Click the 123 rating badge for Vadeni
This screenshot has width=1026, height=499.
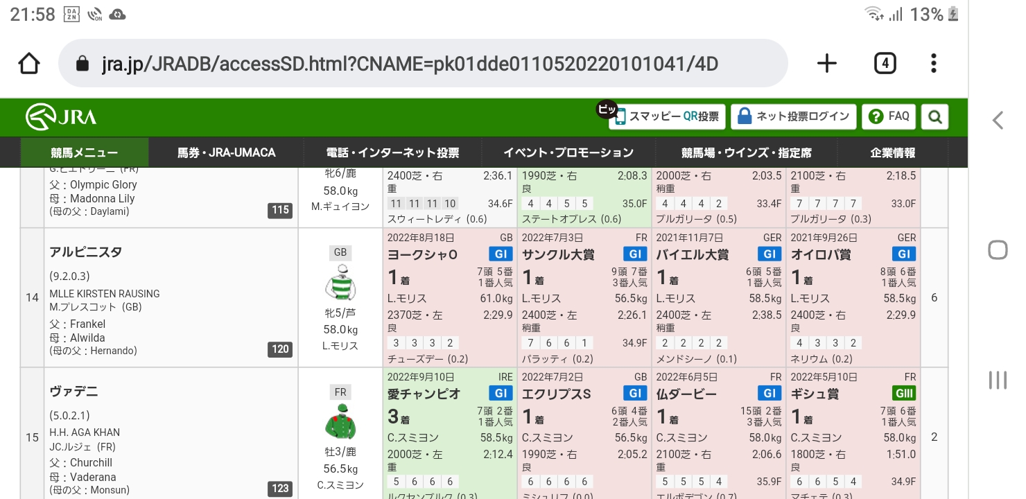click(280, 489)
